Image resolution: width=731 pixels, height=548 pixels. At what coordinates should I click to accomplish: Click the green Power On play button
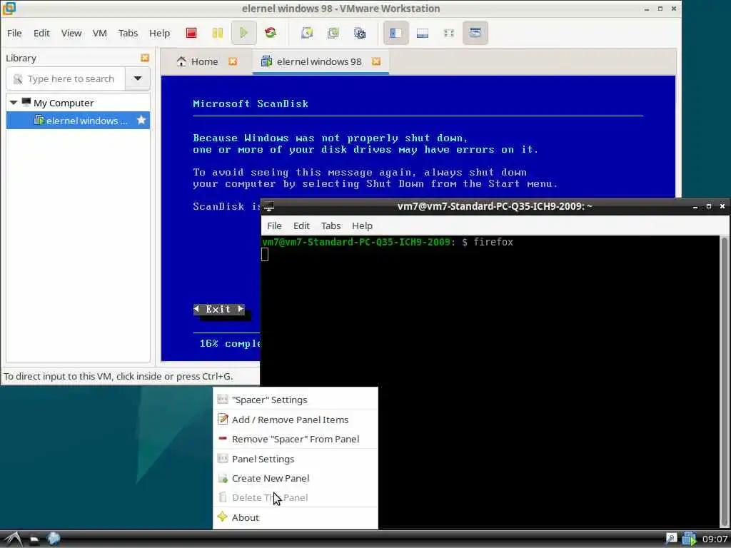tap(243, 33)
